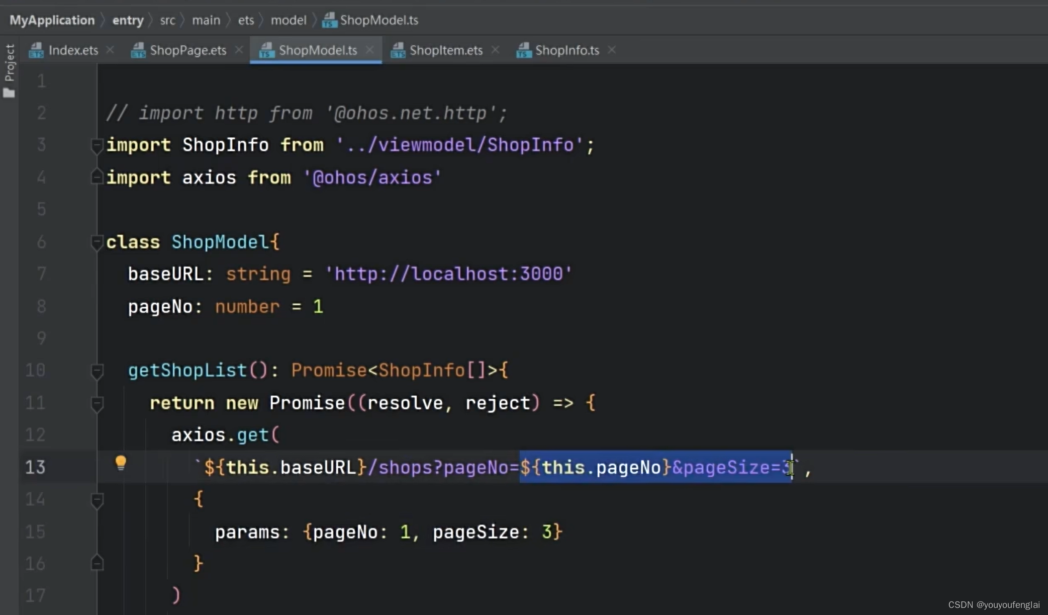Click the baseURL property declaration line 7
Viewport: 1048px width, 615px height.
click(350, 274)
